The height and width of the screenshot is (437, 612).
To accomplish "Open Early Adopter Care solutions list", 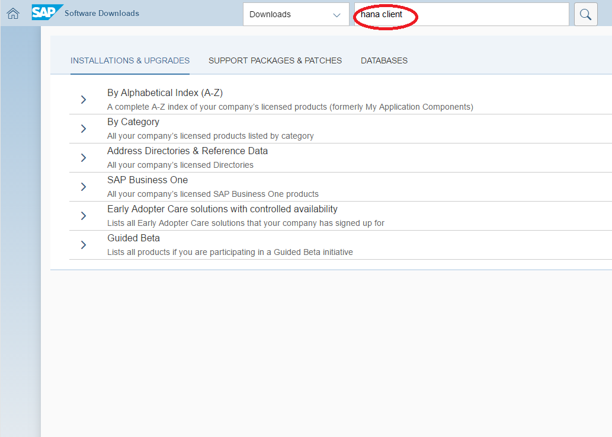I will click(x=222, y=209).
